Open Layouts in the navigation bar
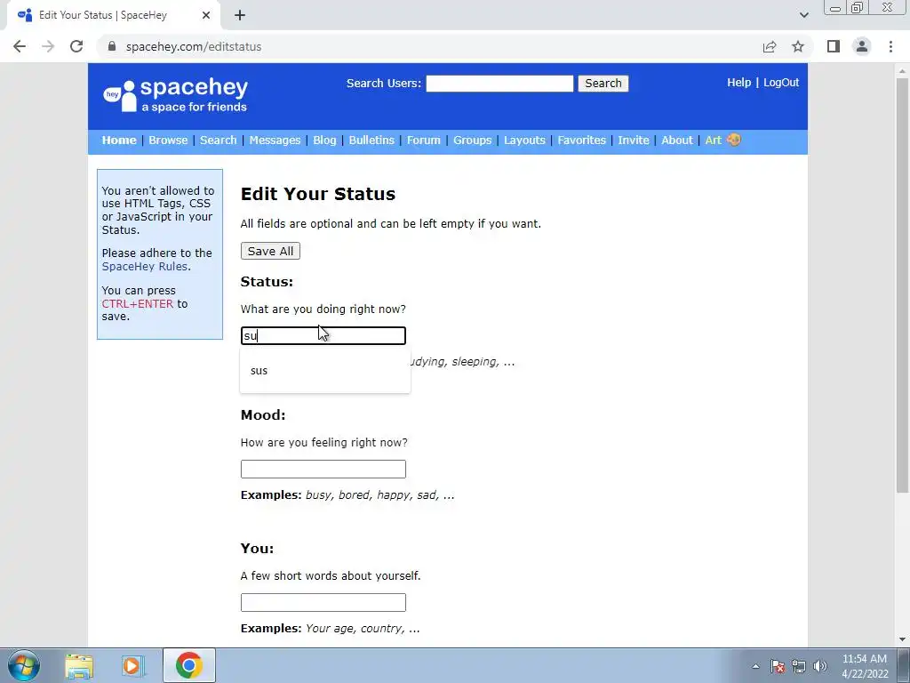The height and width of the screenshot is (683, 910). (x=524, y=140)
